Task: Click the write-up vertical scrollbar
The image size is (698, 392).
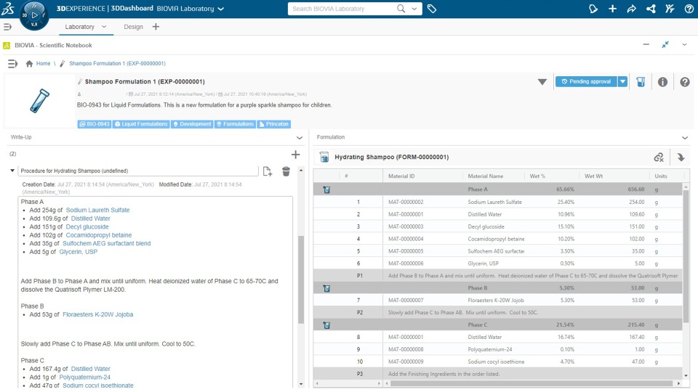Action: click(x=301, y=278)
